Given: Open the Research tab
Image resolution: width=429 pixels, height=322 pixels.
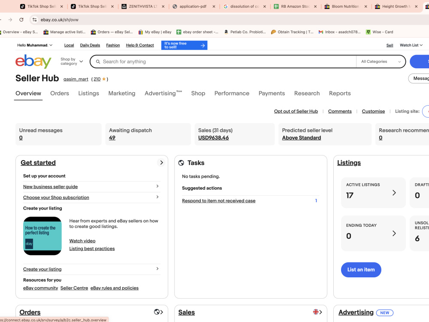Looking at the screenshot, I should point(307,93).
